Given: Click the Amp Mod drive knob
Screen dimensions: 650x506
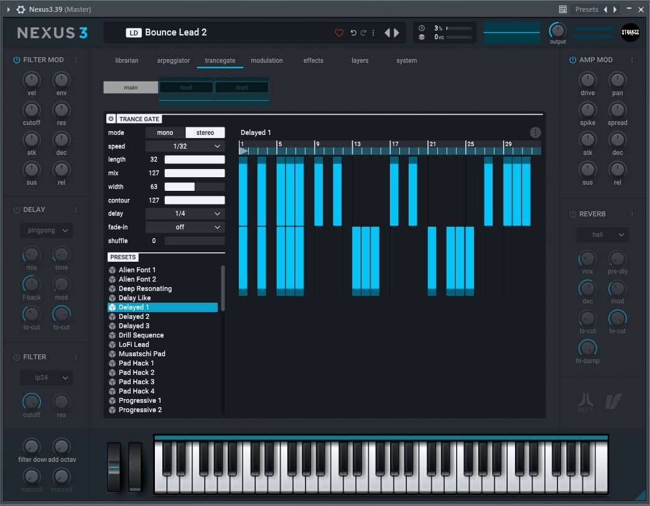Looking at the screenshot, I should 587,80.
